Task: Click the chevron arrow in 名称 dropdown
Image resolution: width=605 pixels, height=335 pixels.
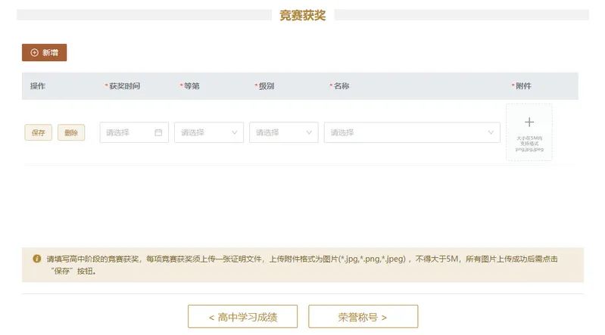Action: tap(490, 132)
